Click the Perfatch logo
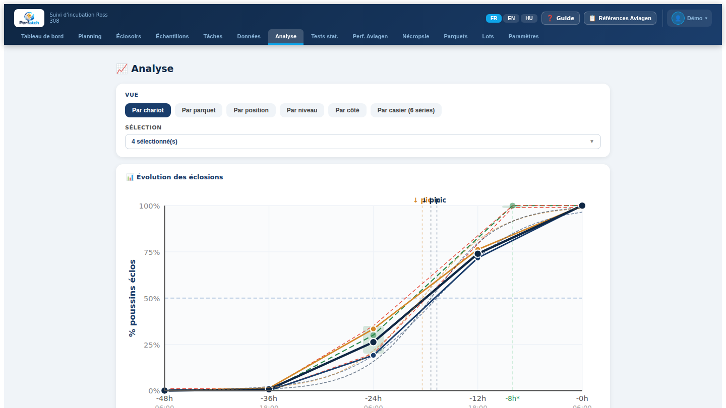 point(29,18)
